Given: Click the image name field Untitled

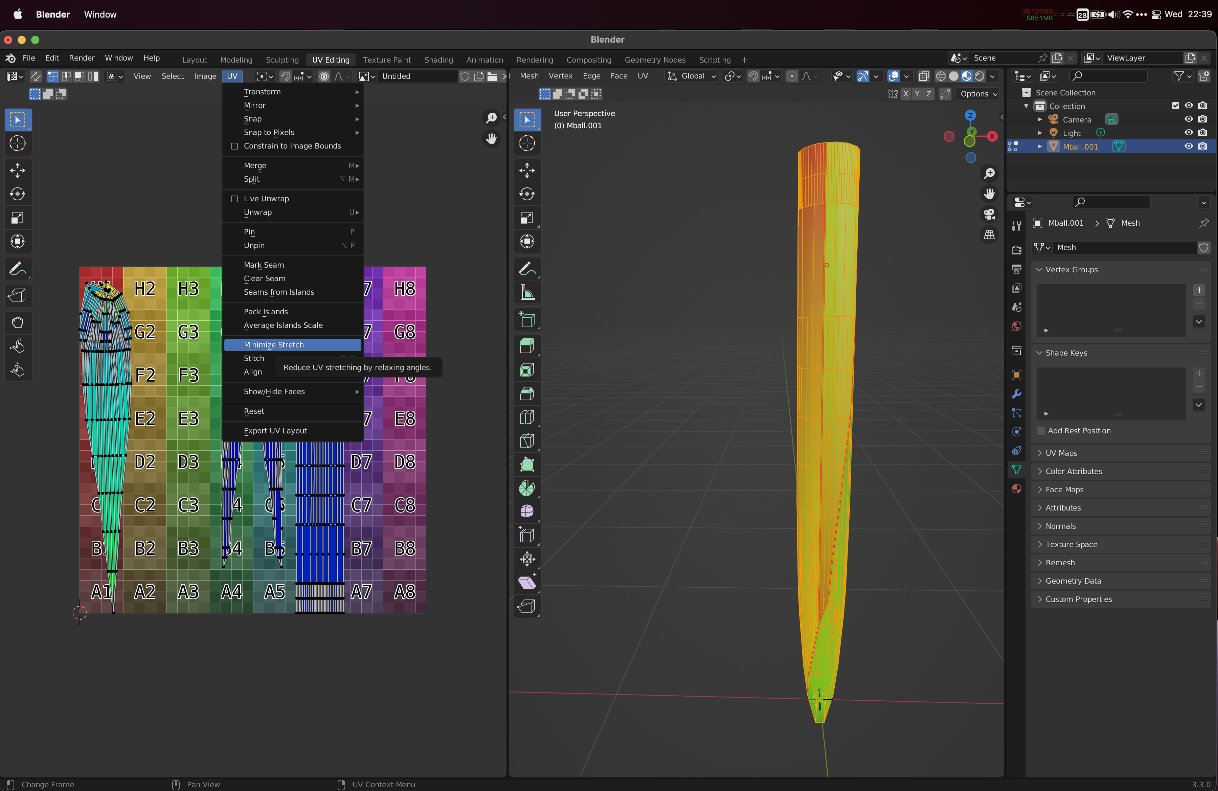Looking at the screenshot, I should point(418,76).
